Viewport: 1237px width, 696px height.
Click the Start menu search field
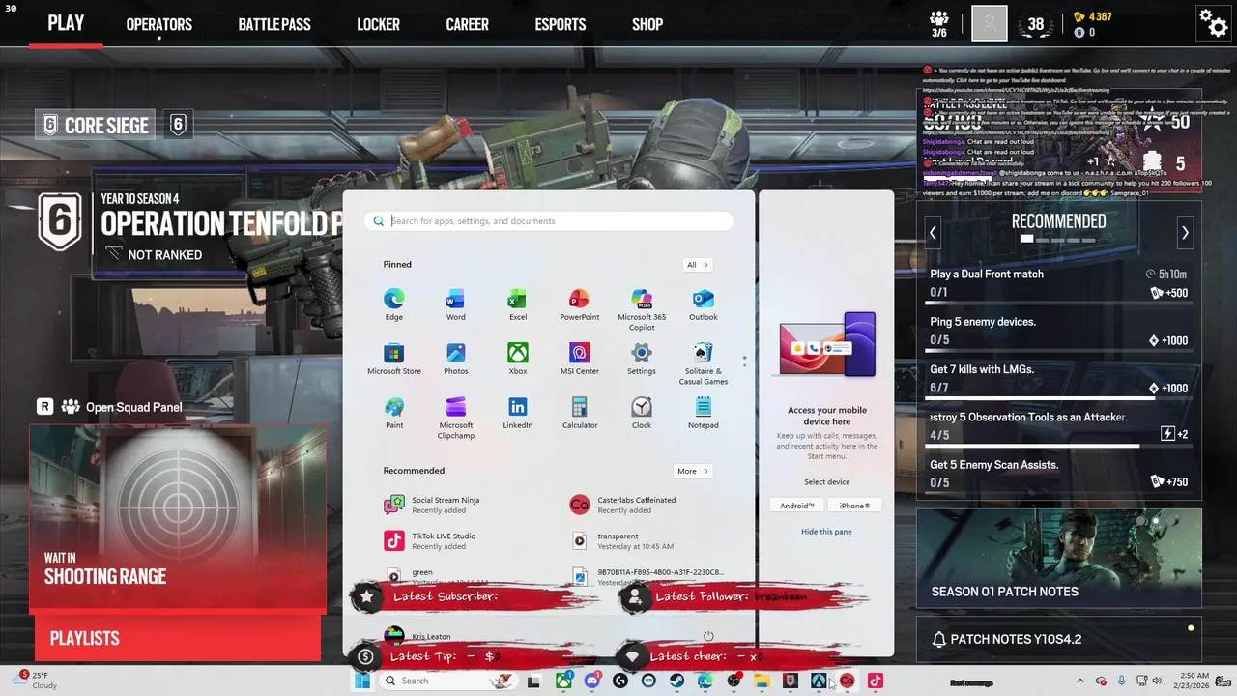pos(549,221)
